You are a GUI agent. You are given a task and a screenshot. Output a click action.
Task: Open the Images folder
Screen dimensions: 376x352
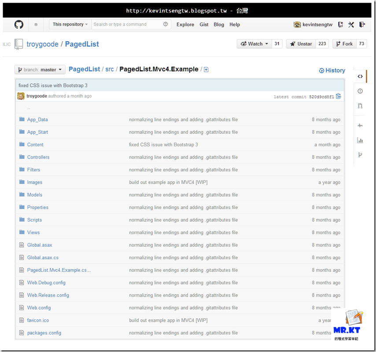pyautogui.click(x=34, y=182)
